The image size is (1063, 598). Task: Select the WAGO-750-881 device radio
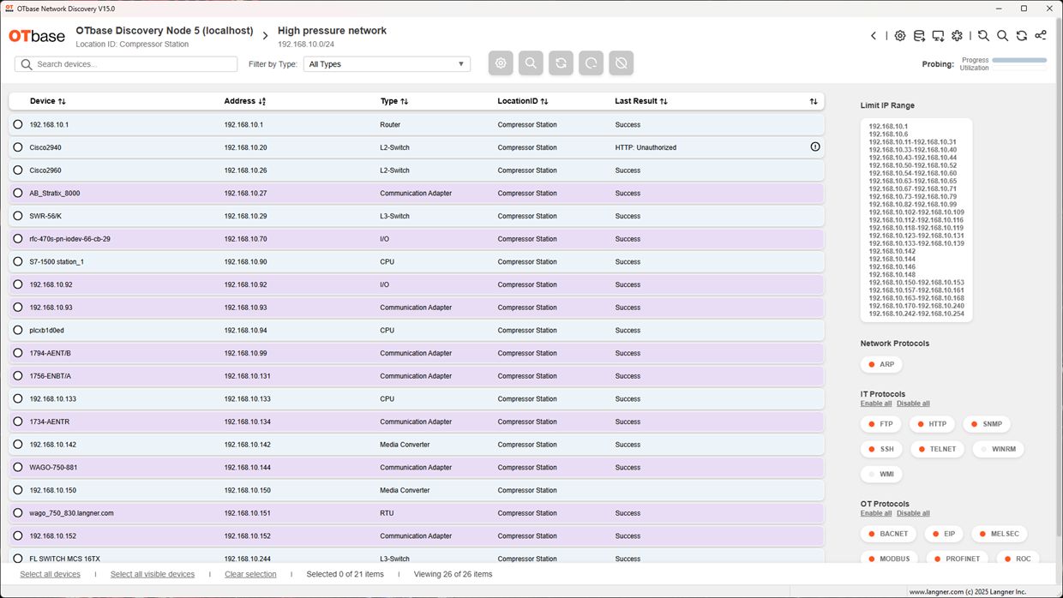[18, 467]
